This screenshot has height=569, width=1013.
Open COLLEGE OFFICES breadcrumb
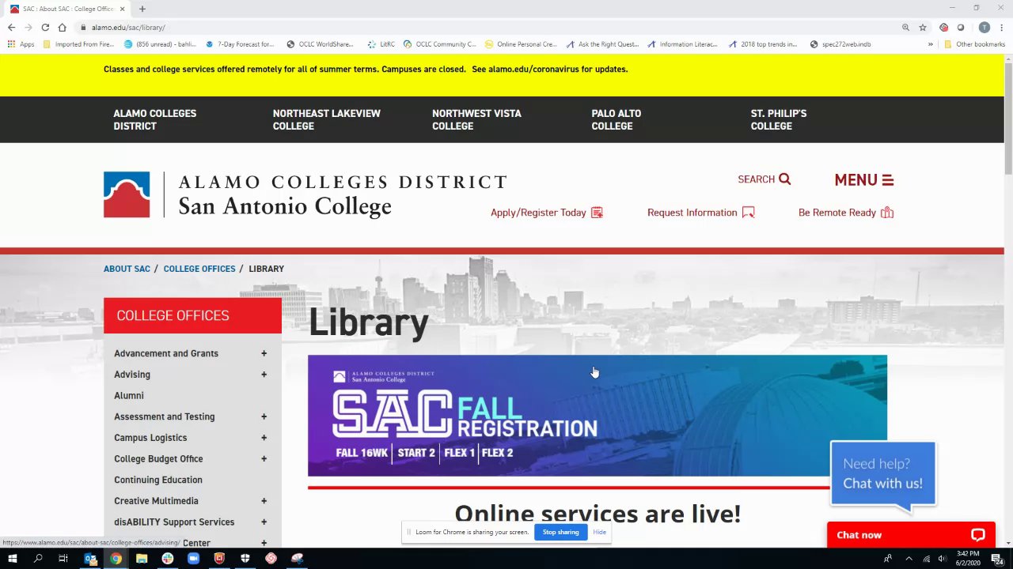click(199, 269)
